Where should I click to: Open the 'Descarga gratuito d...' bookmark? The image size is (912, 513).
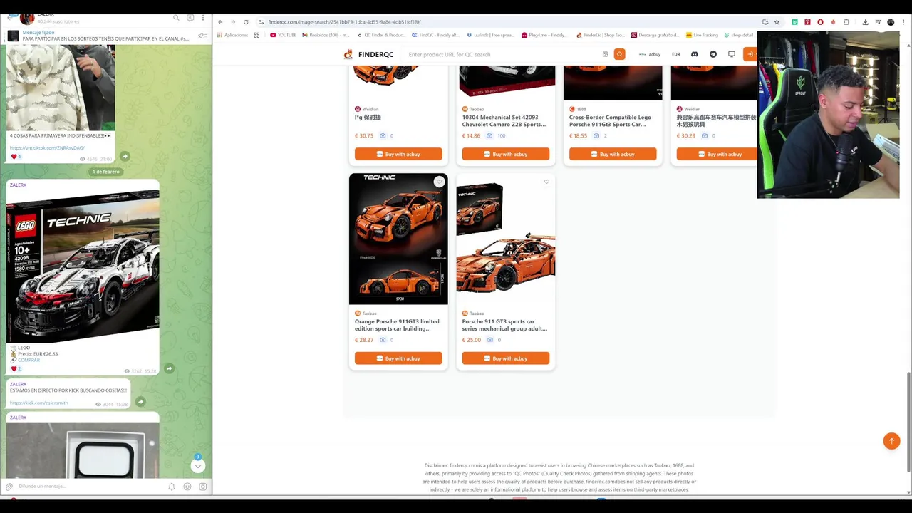coord(655,35)
